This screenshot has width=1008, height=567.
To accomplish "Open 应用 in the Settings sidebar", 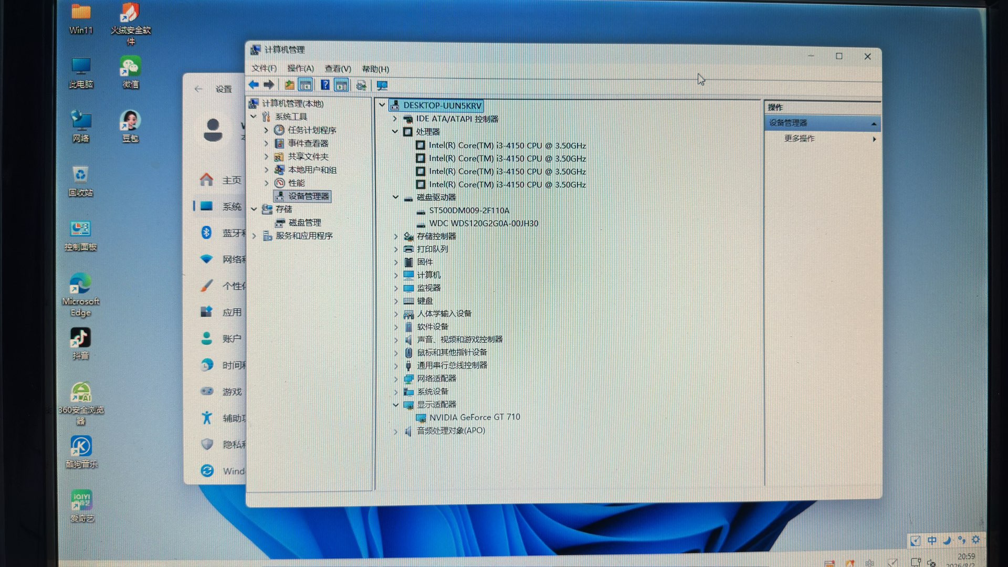I will point(220,312).
